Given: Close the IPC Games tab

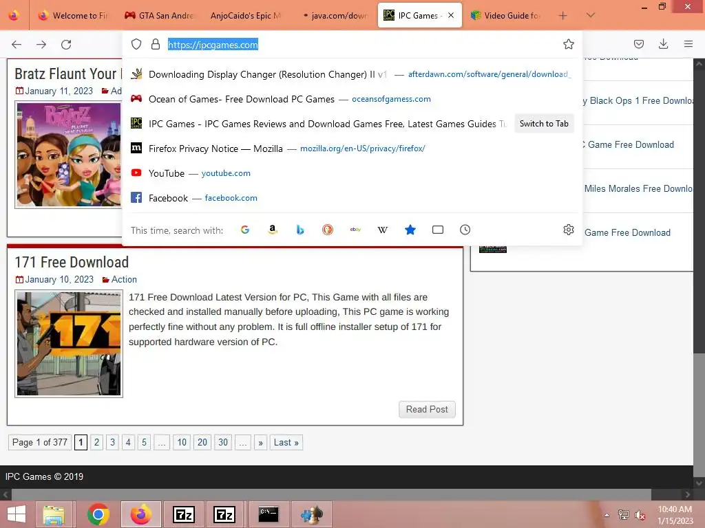Looking at the screenshot, I should [x=451, y=15].
